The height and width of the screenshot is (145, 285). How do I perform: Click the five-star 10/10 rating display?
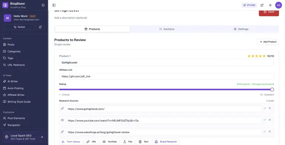click(x=261, y=56)
